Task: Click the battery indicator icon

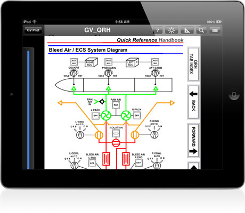Action: click(219, 22)
